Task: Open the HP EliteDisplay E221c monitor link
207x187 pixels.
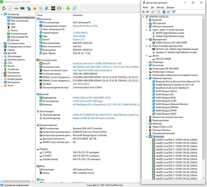Action: tap(107, 105)
